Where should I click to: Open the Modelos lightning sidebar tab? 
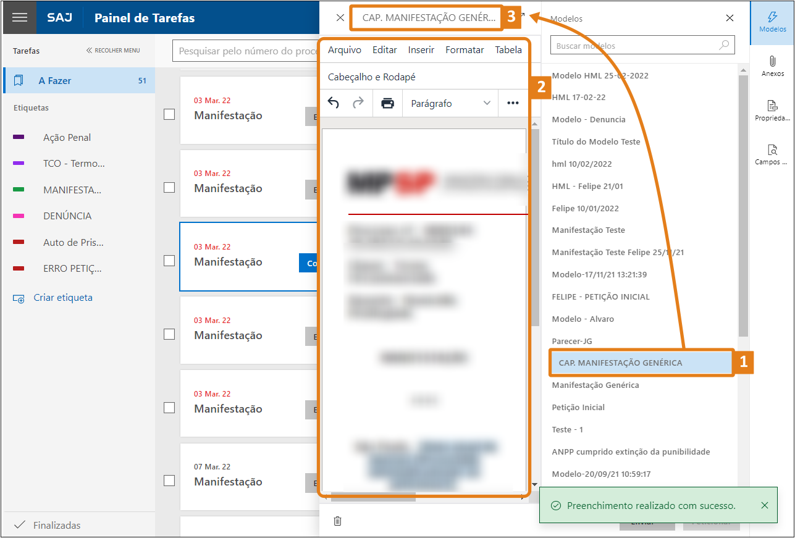pos(772,22)
